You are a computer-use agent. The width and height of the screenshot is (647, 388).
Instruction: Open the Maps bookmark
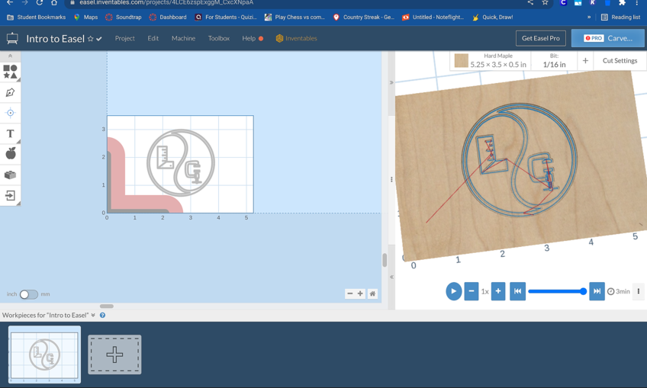point(85,18)
